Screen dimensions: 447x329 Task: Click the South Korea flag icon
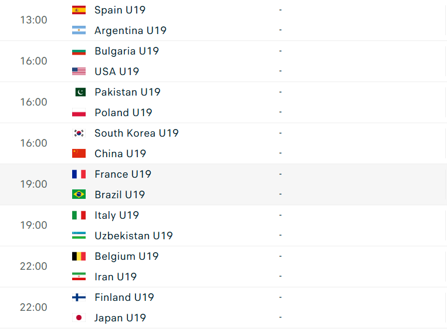pyautogui.click(x=79, y=133)
